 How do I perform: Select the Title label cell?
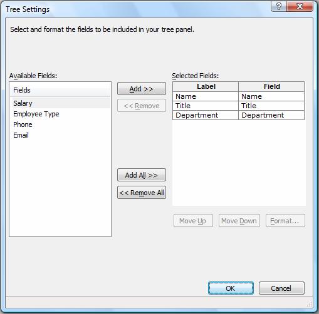206,106
